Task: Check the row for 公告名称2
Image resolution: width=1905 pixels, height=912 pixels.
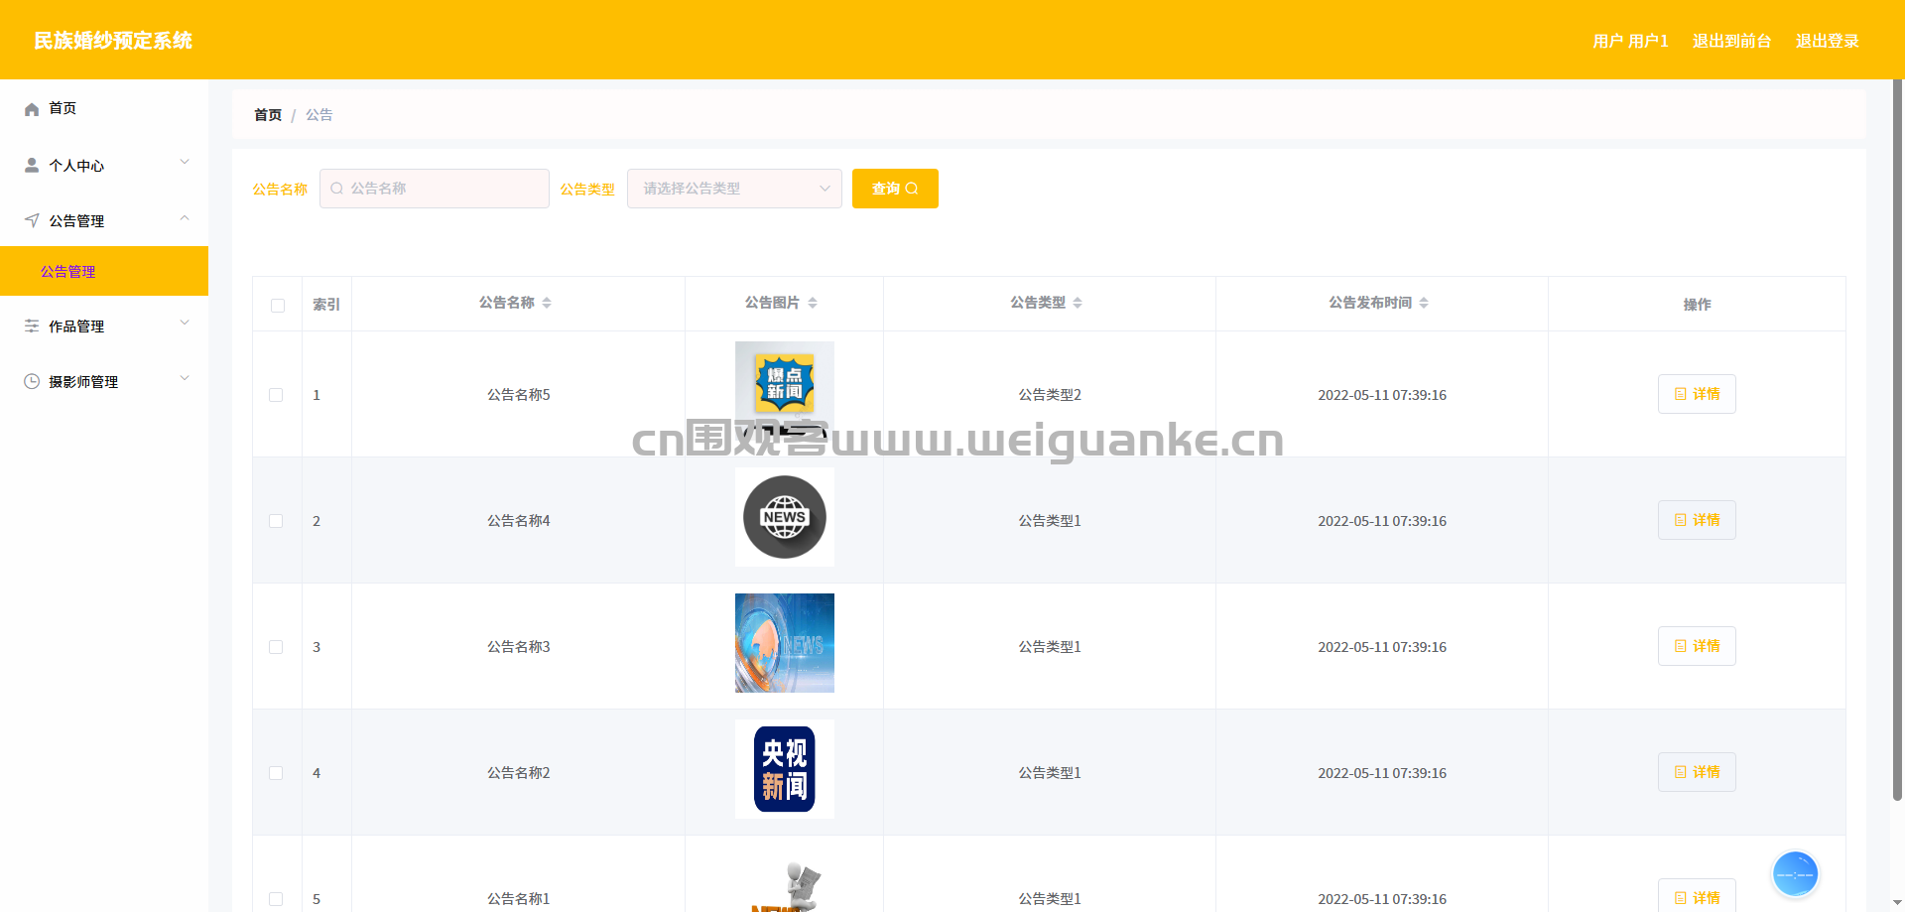Action: tap(276, 773)
